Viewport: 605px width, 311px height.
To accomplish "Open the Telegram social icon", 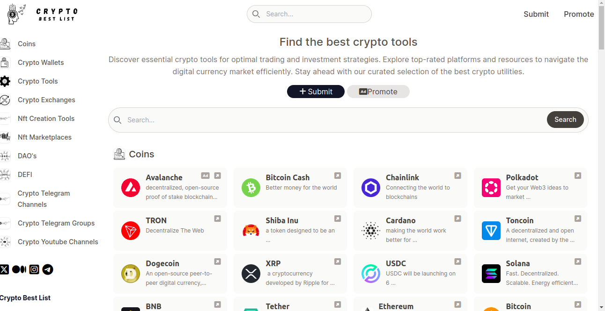I will pyautogui.click(x=48, y=269).
